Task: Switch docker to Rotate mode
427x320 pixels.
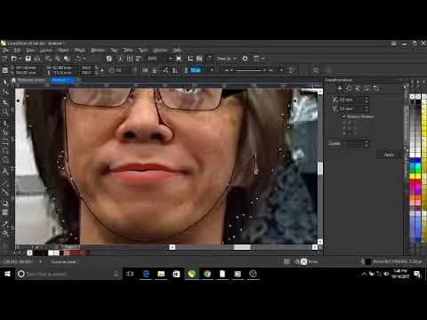Action: click(349, 88)
